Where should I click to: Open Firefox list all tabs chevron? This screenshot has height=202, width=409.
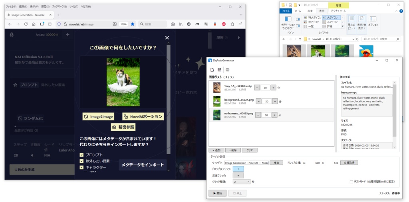(x=241, y=15)
